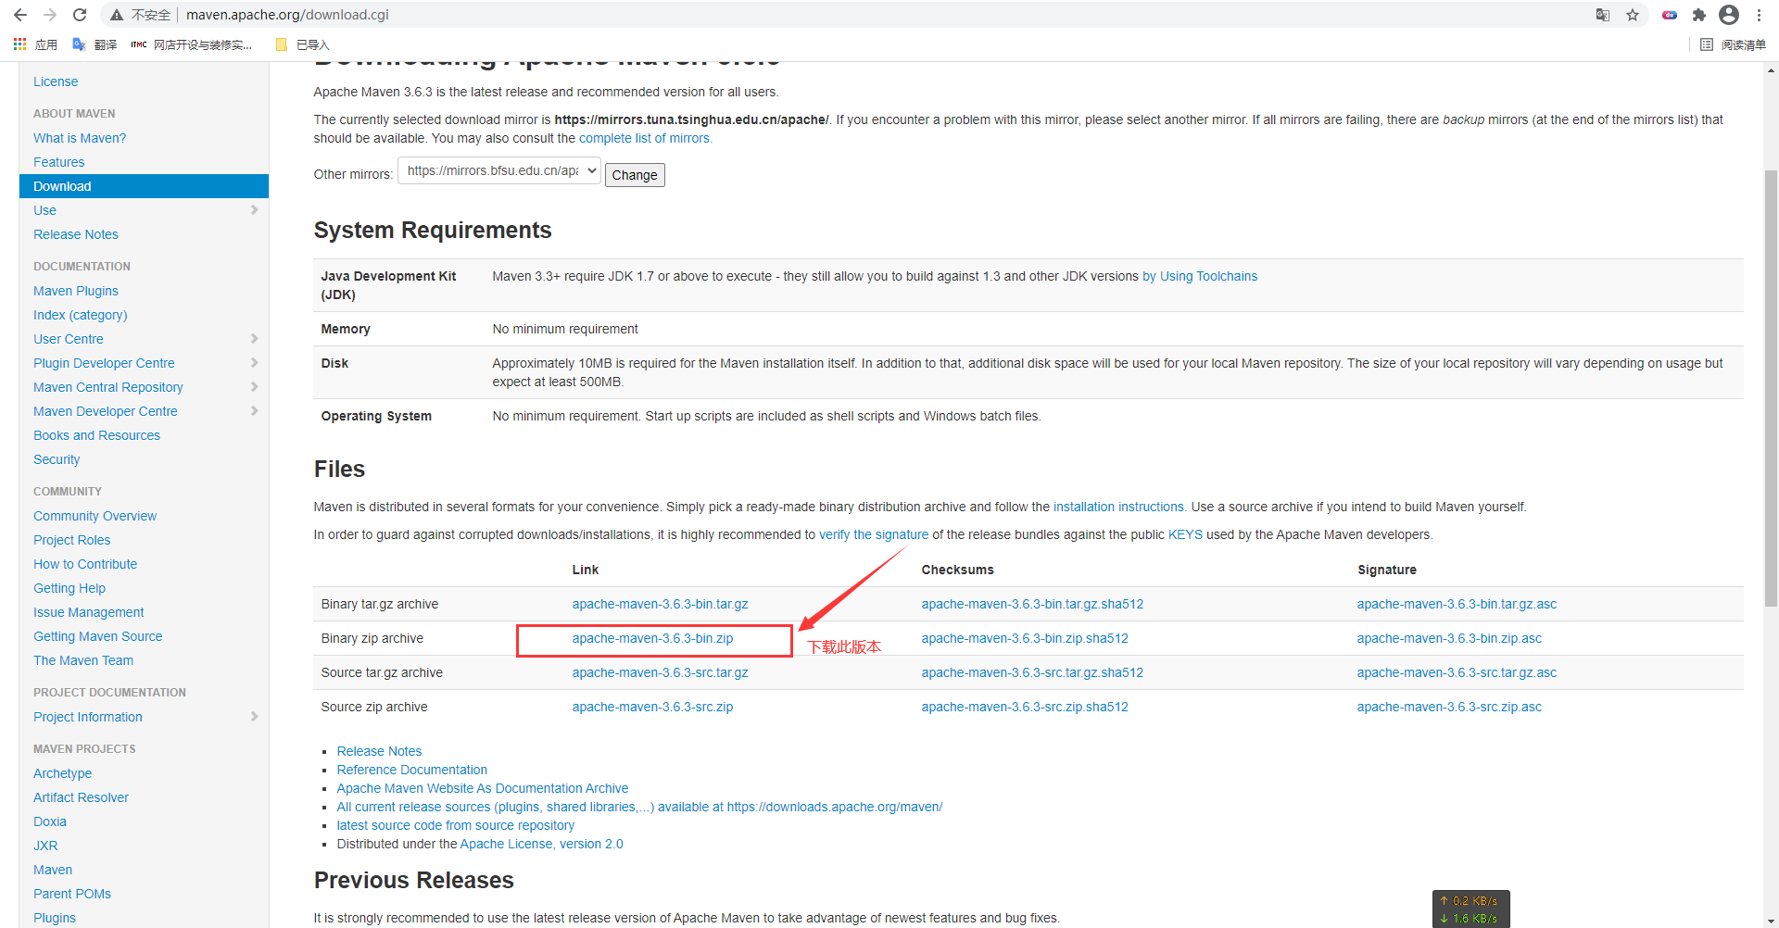Open the Chrome three-dot menu
Viewport: 1779px width, 928px height.
(x=1759, y=15)
